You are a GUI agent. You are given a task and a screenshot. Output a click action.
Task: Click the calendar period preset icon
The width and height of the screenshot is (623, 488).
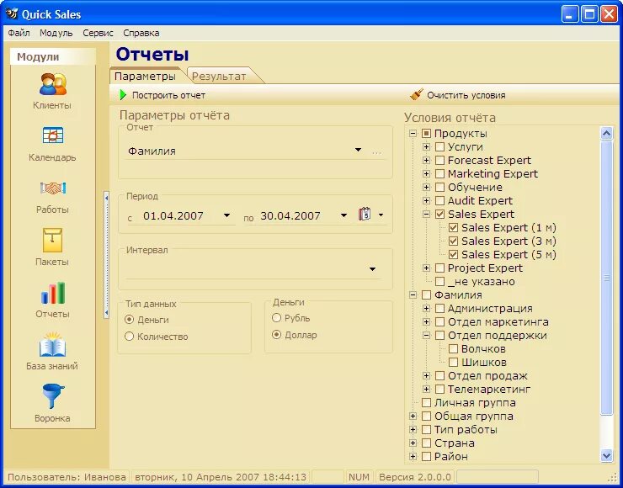(365, 214)
